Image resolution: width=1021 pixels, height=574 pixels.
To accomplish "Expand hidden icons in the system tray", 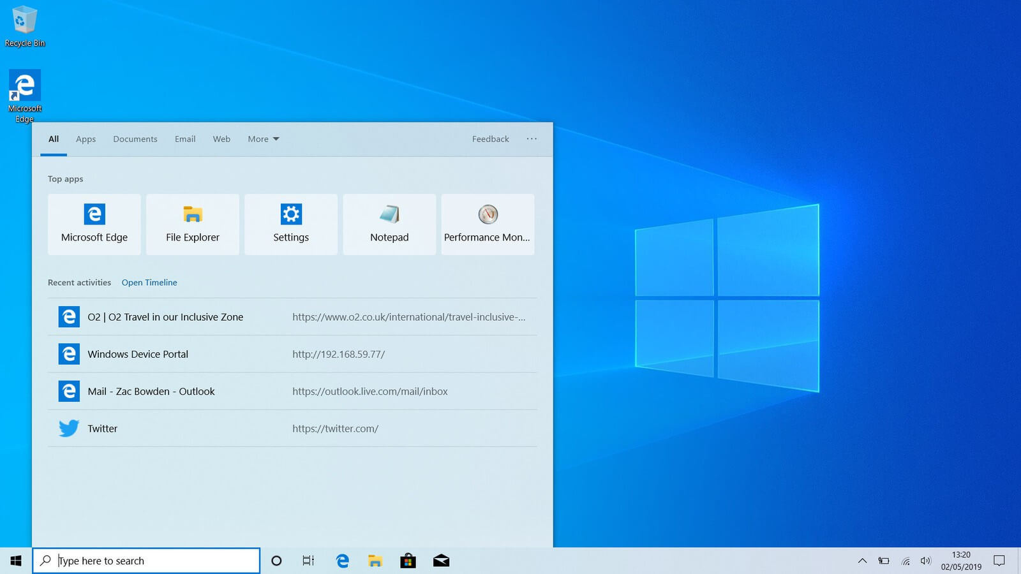I will point(862,561).
